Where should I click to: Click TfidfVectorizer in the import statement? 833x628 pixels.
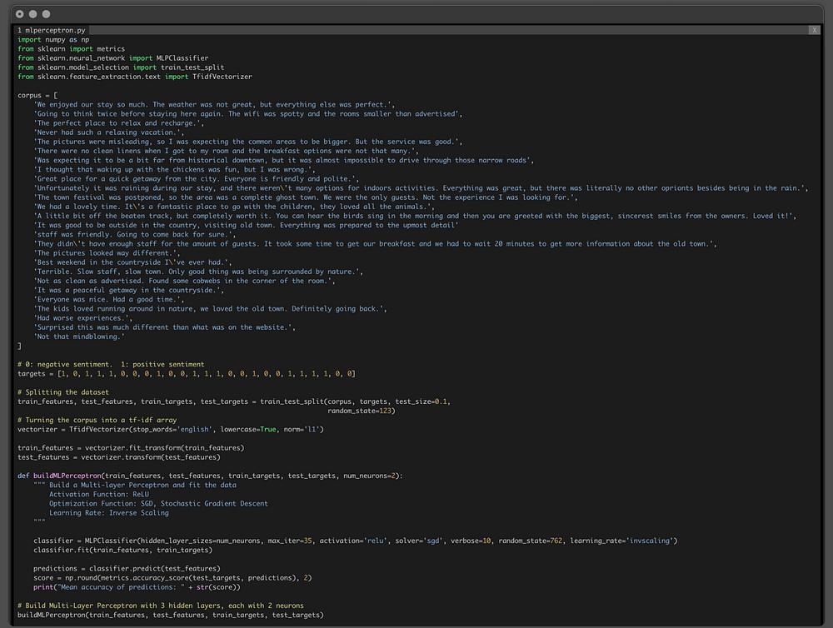click(222, 77)
